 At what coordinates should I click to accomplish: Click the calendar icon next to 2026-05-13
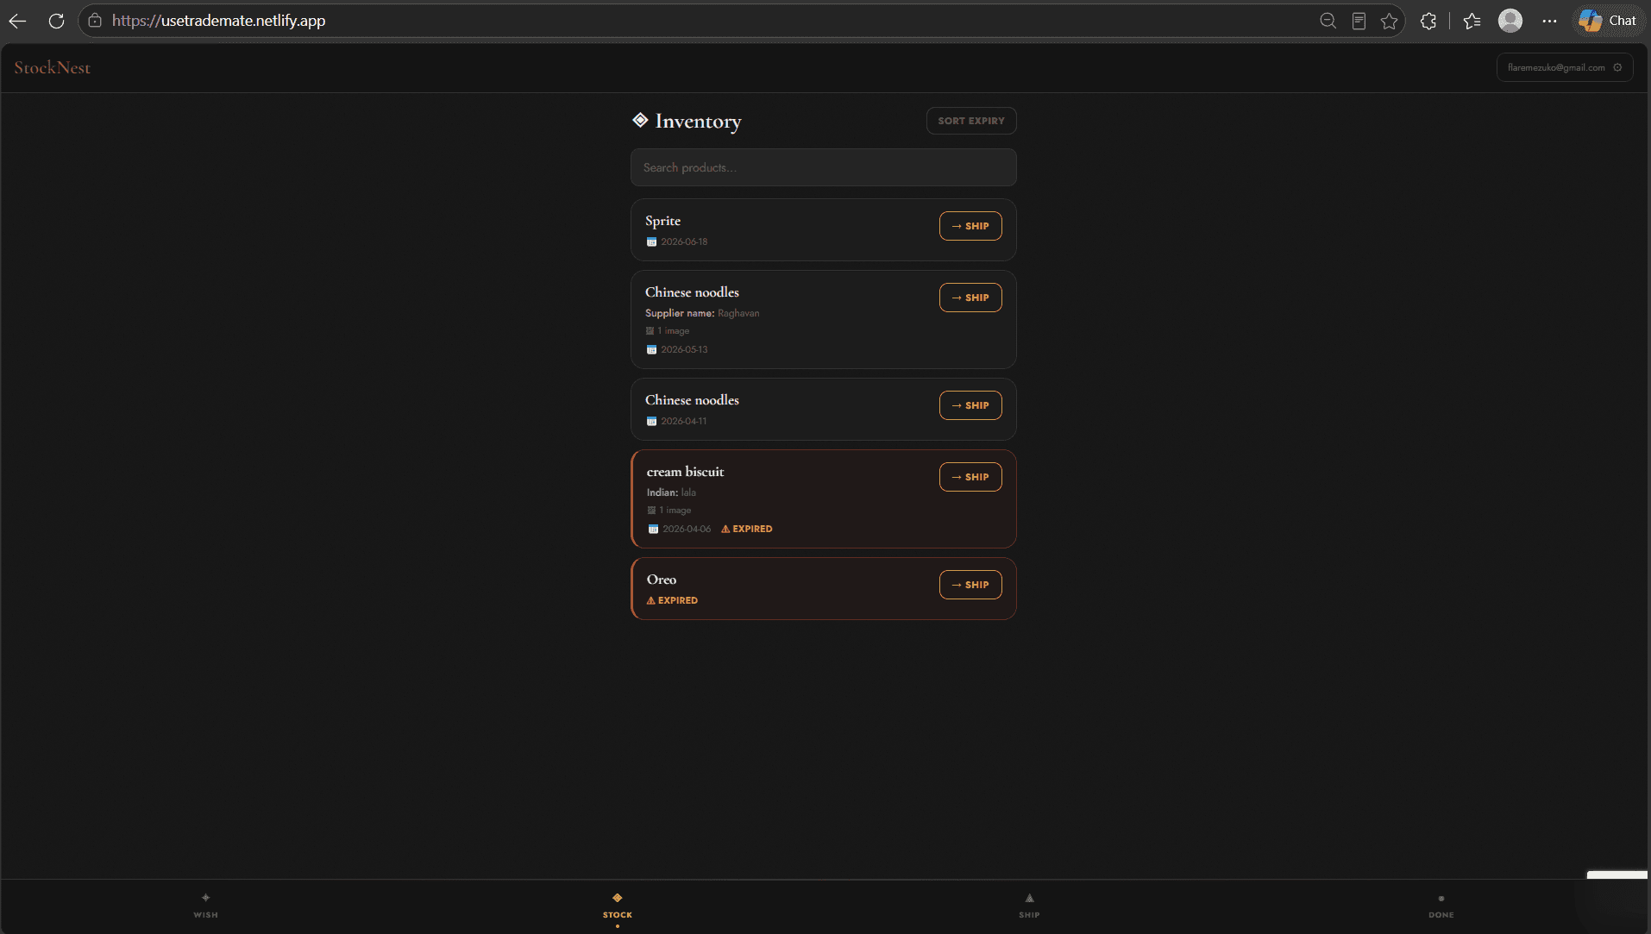point(651,350)
